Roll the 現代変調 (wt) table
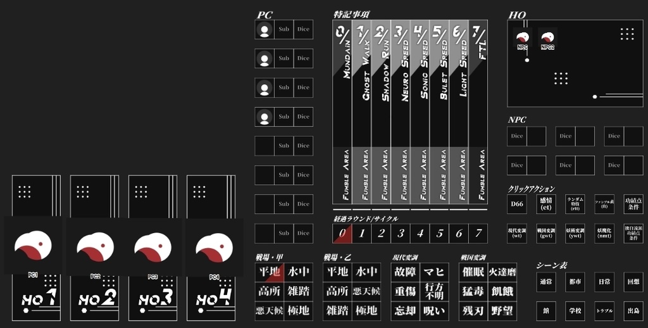The image size is (648, 328). click(x=517, y=234)
